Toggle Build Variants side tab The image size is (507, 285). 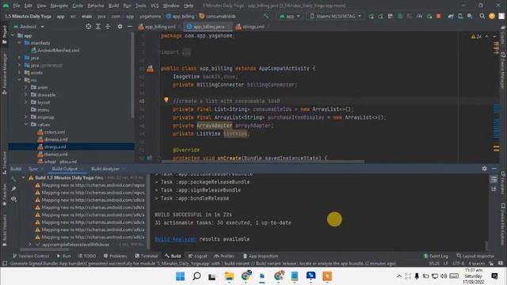pos(4,230)
